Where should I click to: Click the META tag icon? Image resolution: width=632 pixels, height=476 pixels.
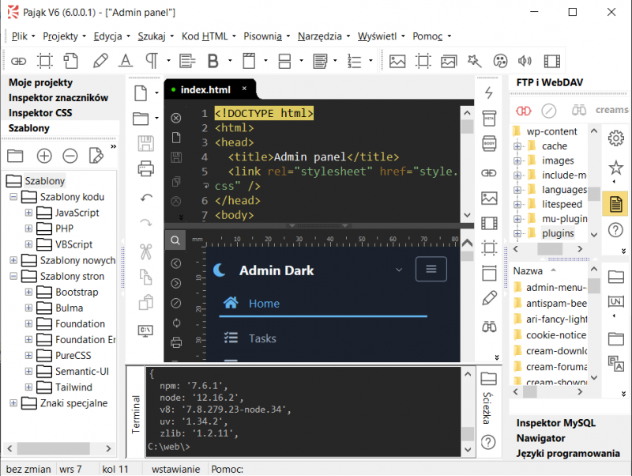[x=489, y=119]
